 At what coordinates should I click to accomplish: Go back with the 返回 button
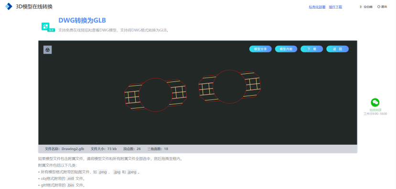click(337, 49)
